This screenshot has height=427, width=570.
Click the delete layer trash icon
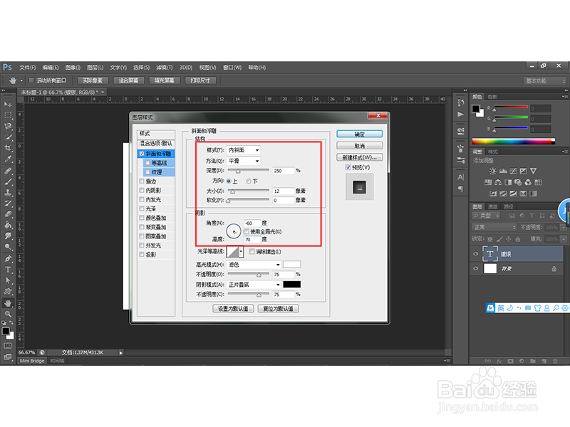555,361
